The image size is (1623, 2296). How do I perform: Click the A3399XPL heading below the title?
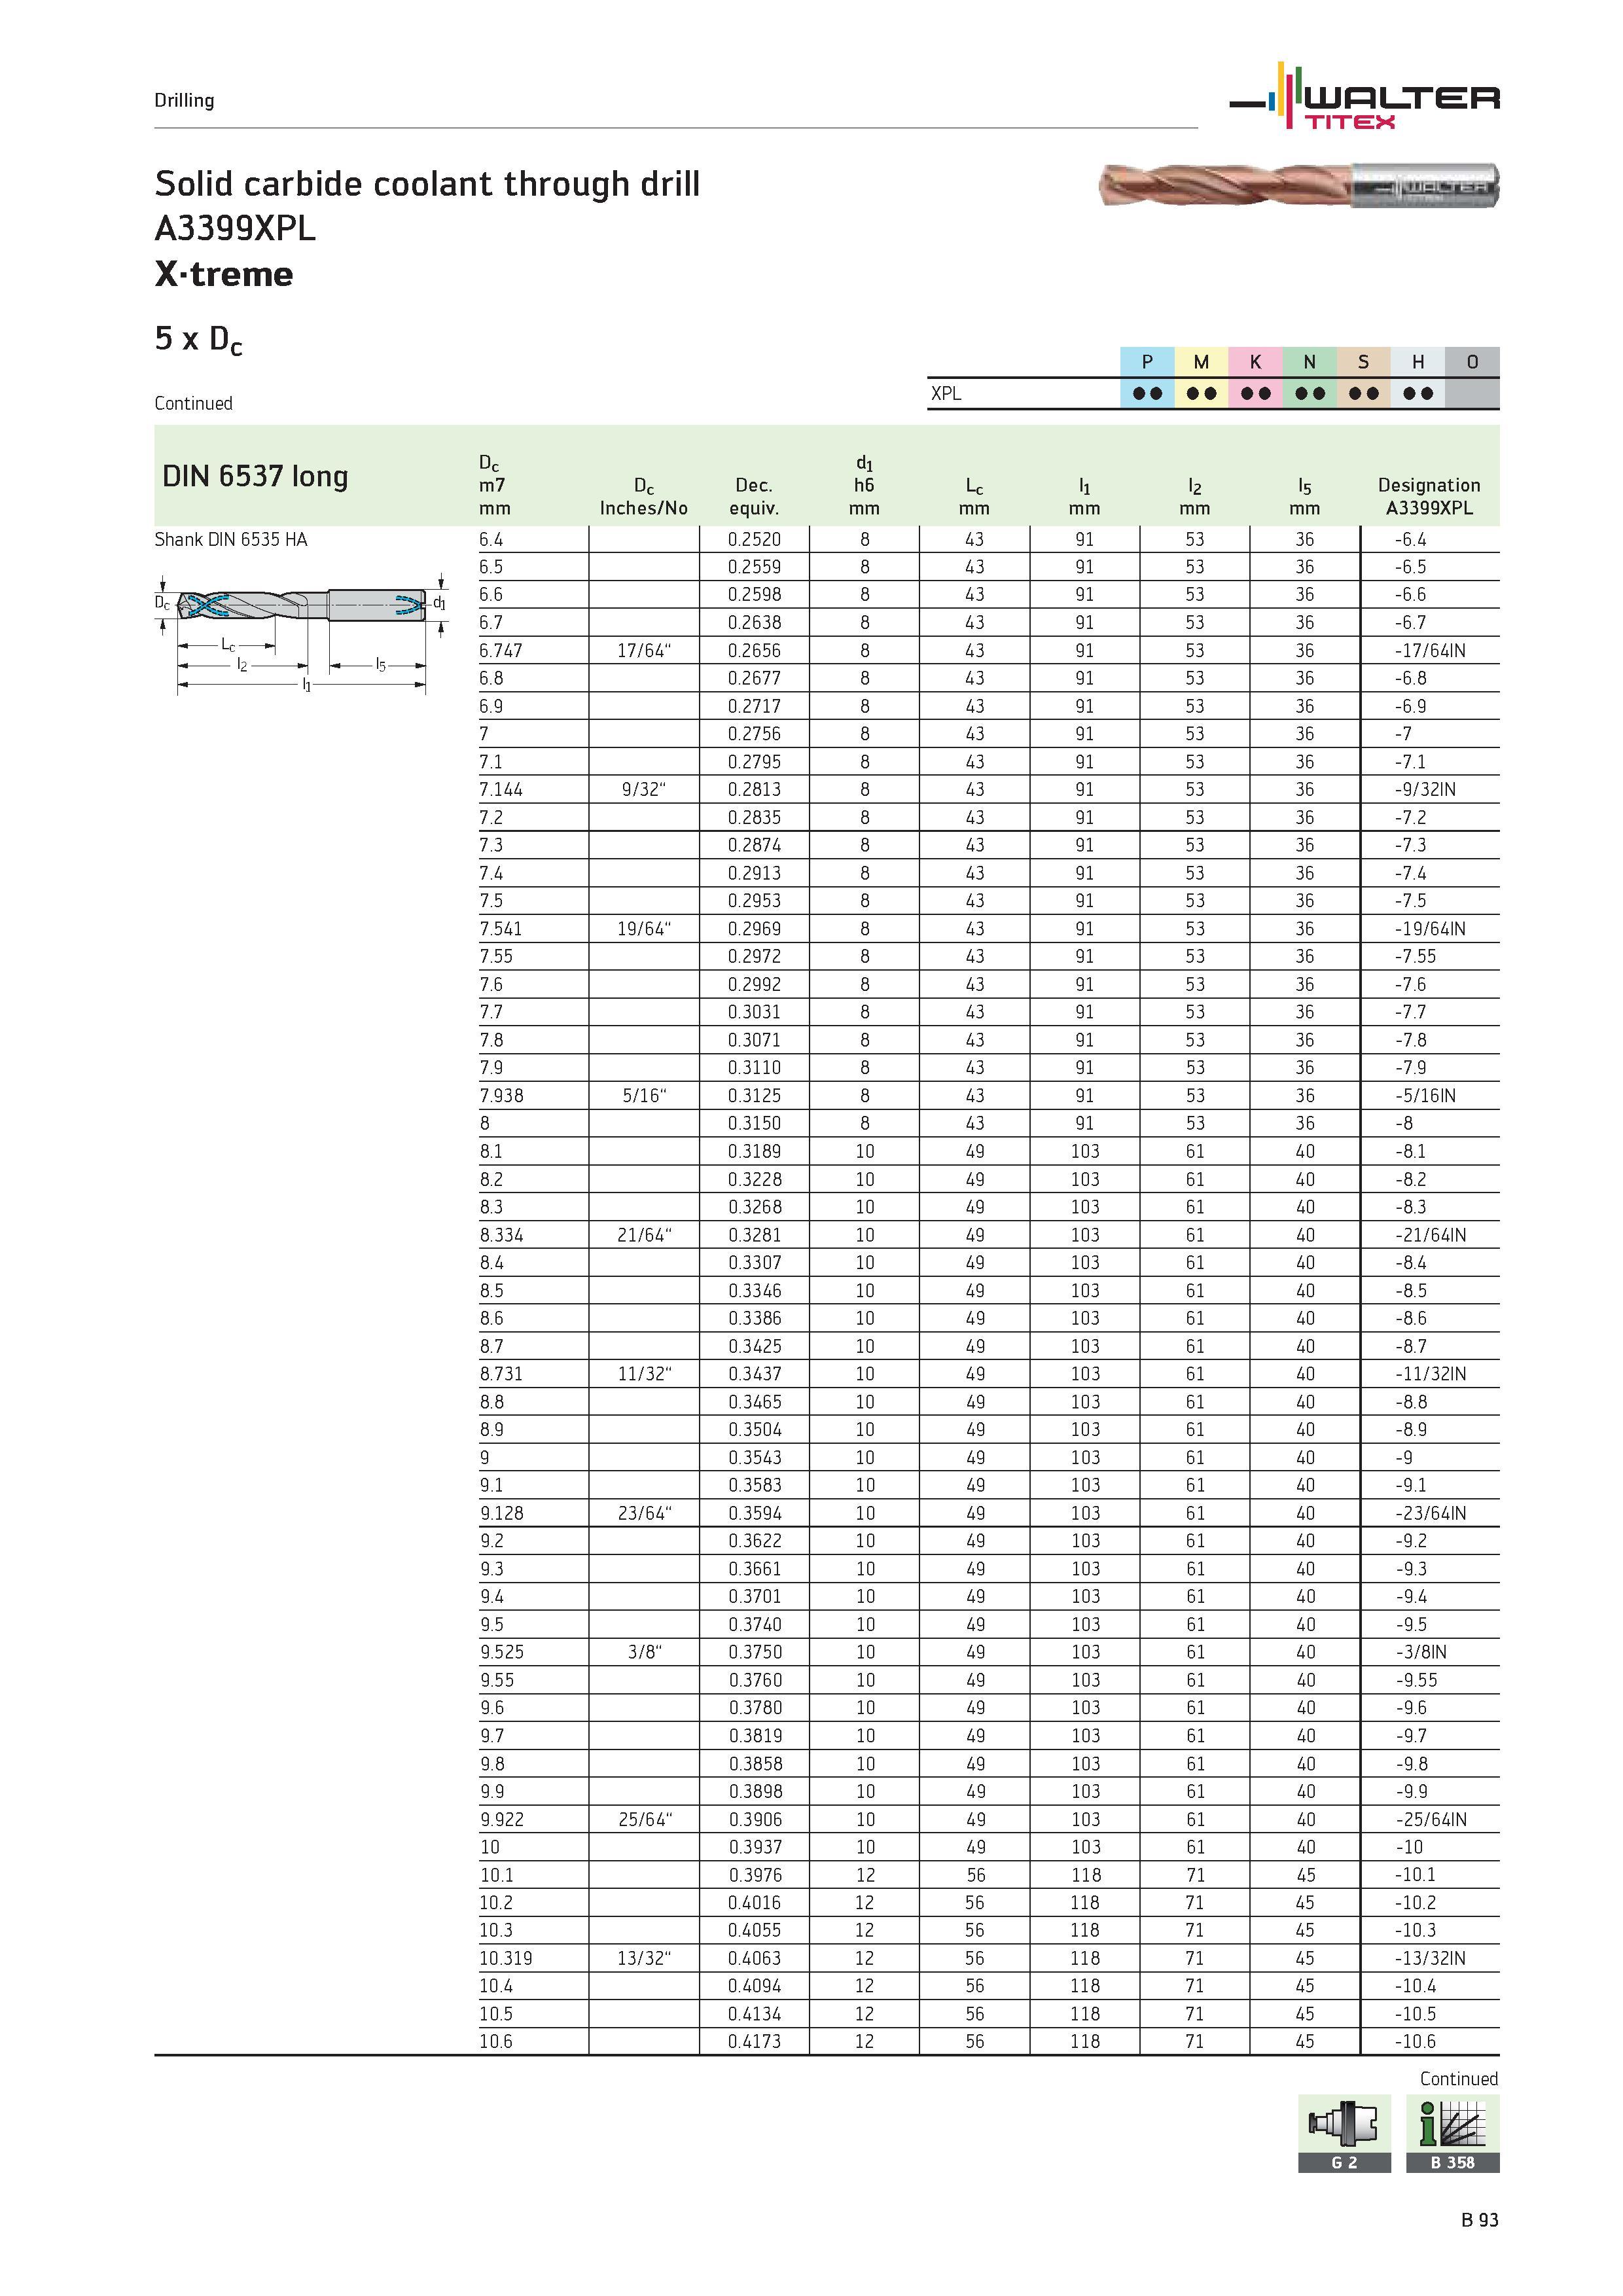click(x=235, y=229)
